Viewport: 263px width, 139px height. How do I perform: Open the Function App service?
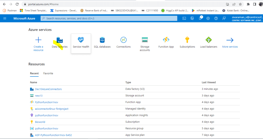point(166,43)
